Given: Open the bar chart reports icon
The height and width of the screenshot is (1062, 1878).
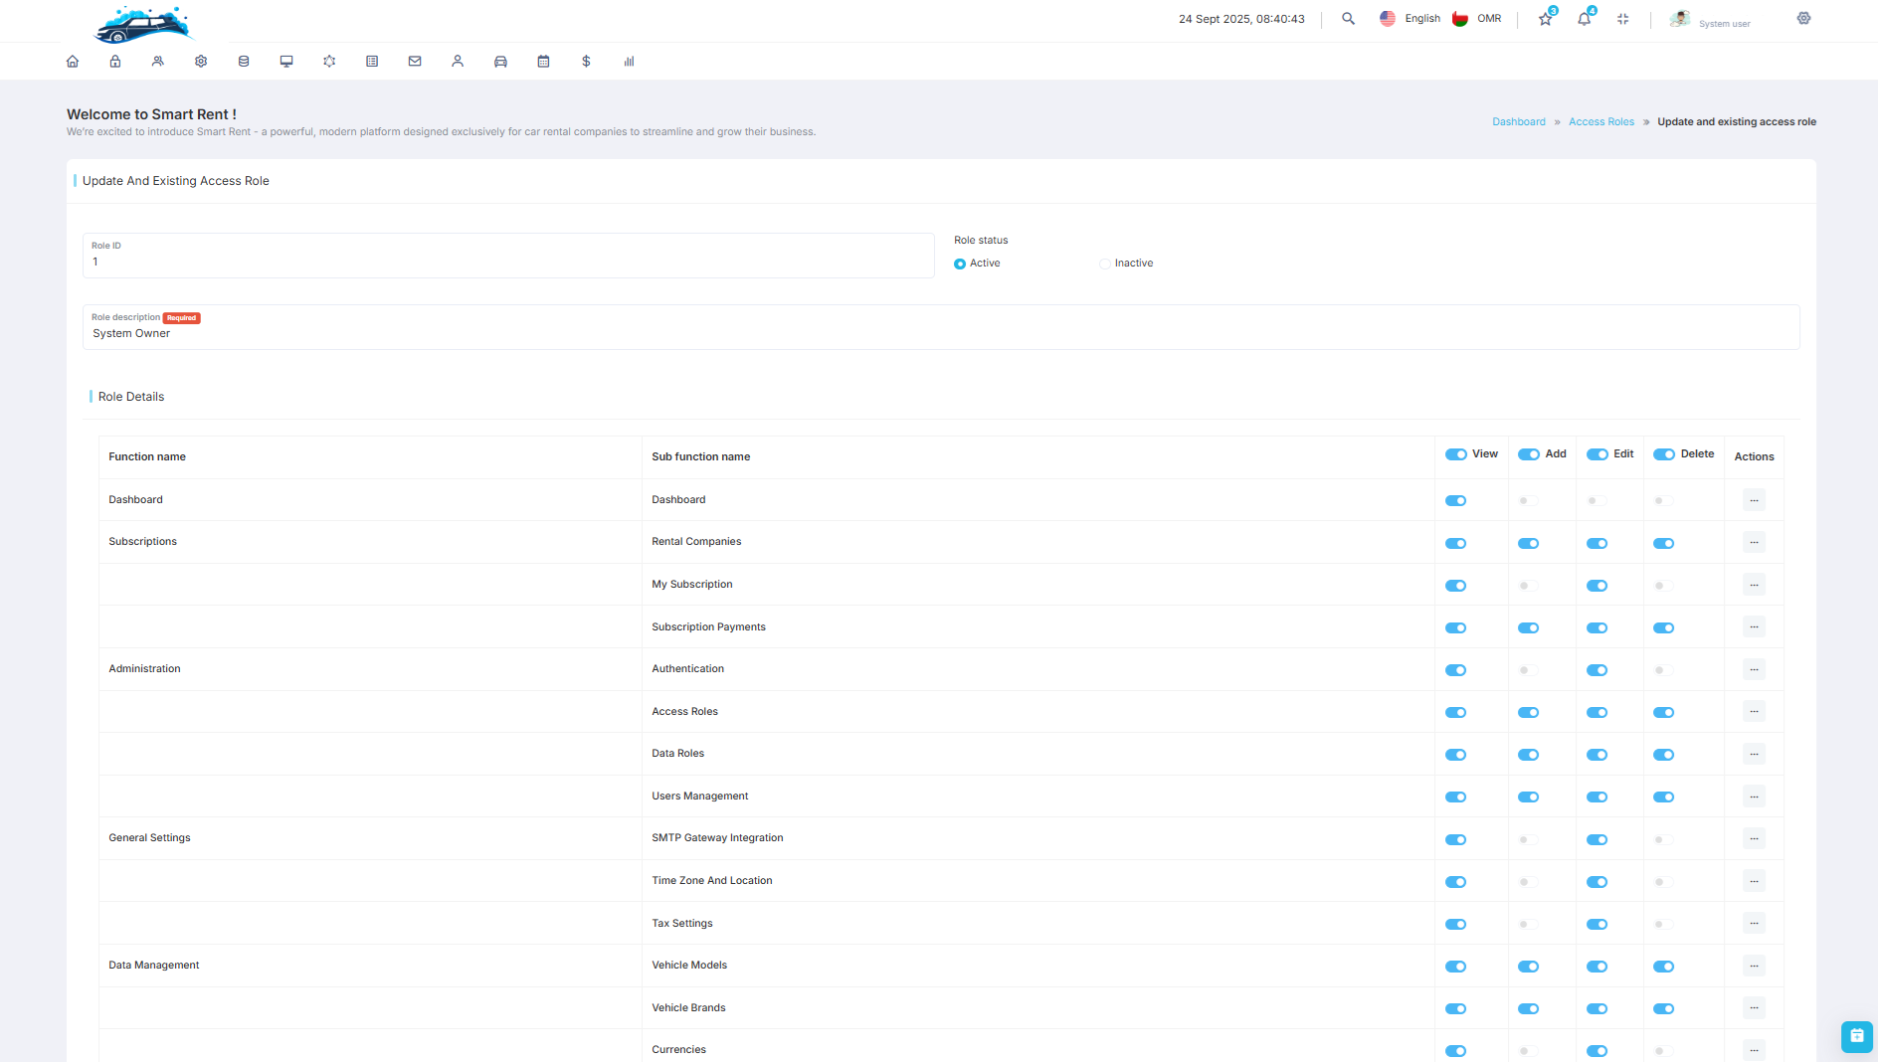Looking at the screenshot, I should (629, 62).
